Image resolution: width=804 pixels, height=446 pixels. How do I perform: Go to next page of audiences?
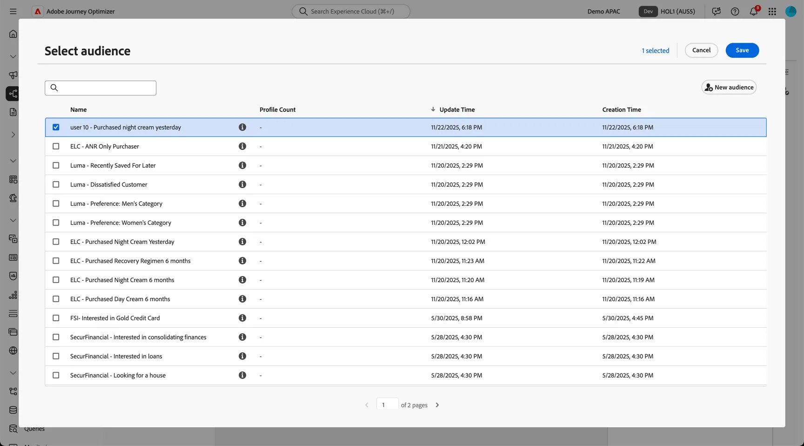[437, 405]
